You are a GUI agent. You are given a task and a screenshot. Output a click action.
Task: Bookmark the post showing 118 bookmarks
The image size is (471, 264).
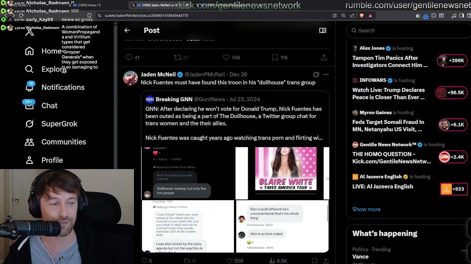(275, 58)
